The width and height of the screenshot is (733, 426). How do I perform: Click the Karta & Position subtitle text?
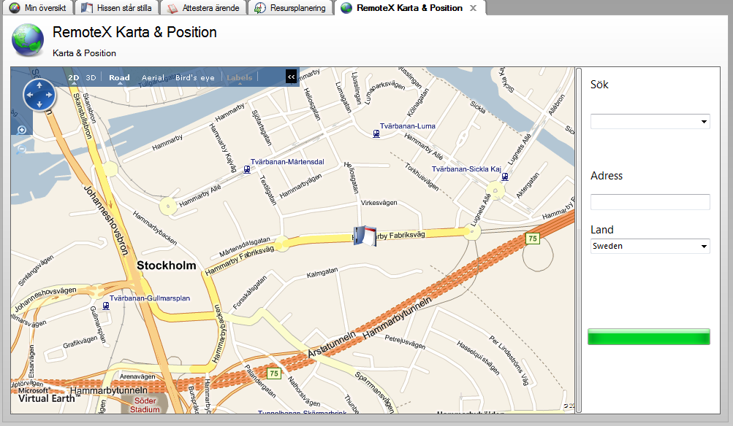pos(84,53)
